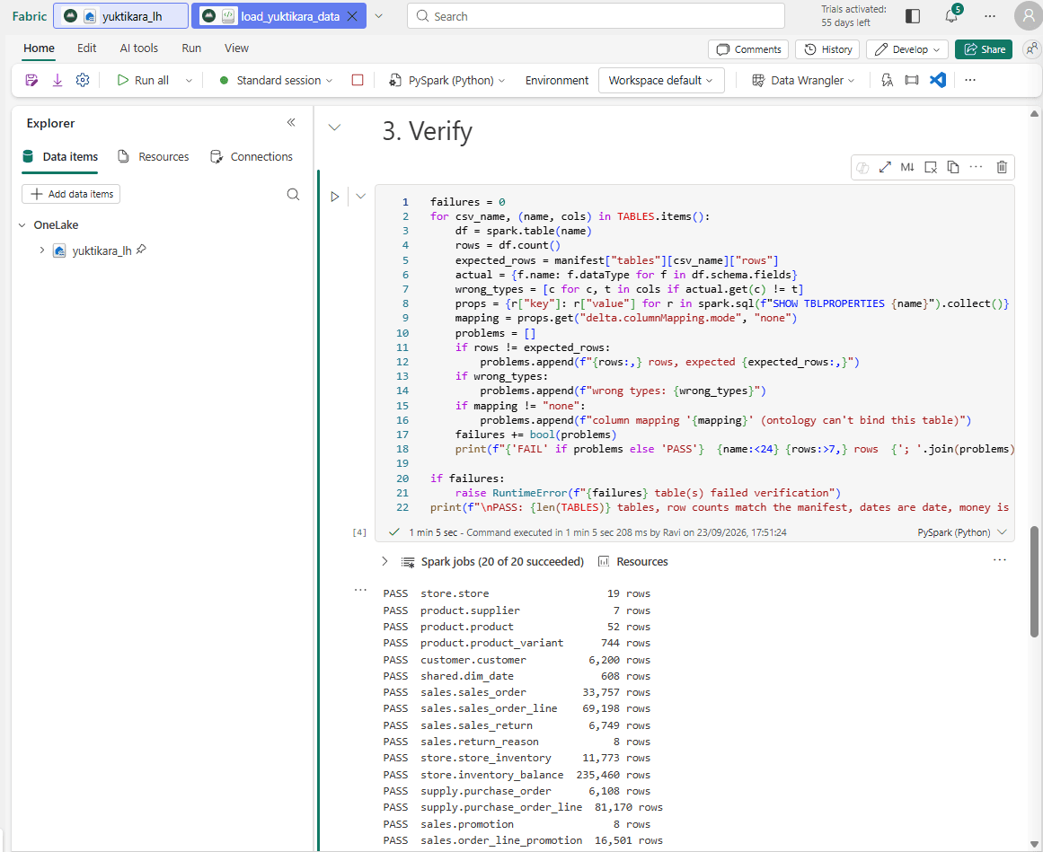Click the copy cell icon

pyautogui.click(x=953, y=168)
